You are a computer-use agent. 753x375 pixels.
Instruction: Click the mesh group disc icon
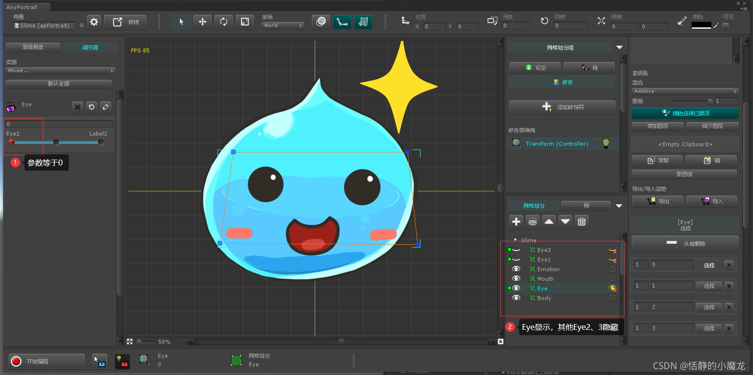[x=533, y=222]
